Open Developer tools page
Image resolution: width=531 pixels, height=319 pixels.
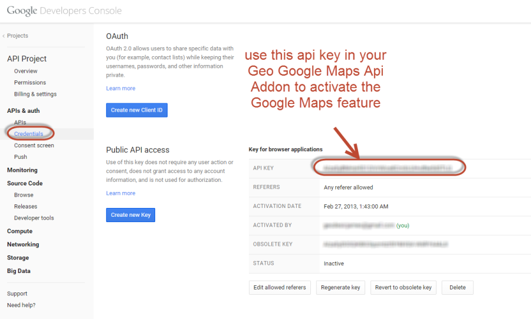[34, 217]
